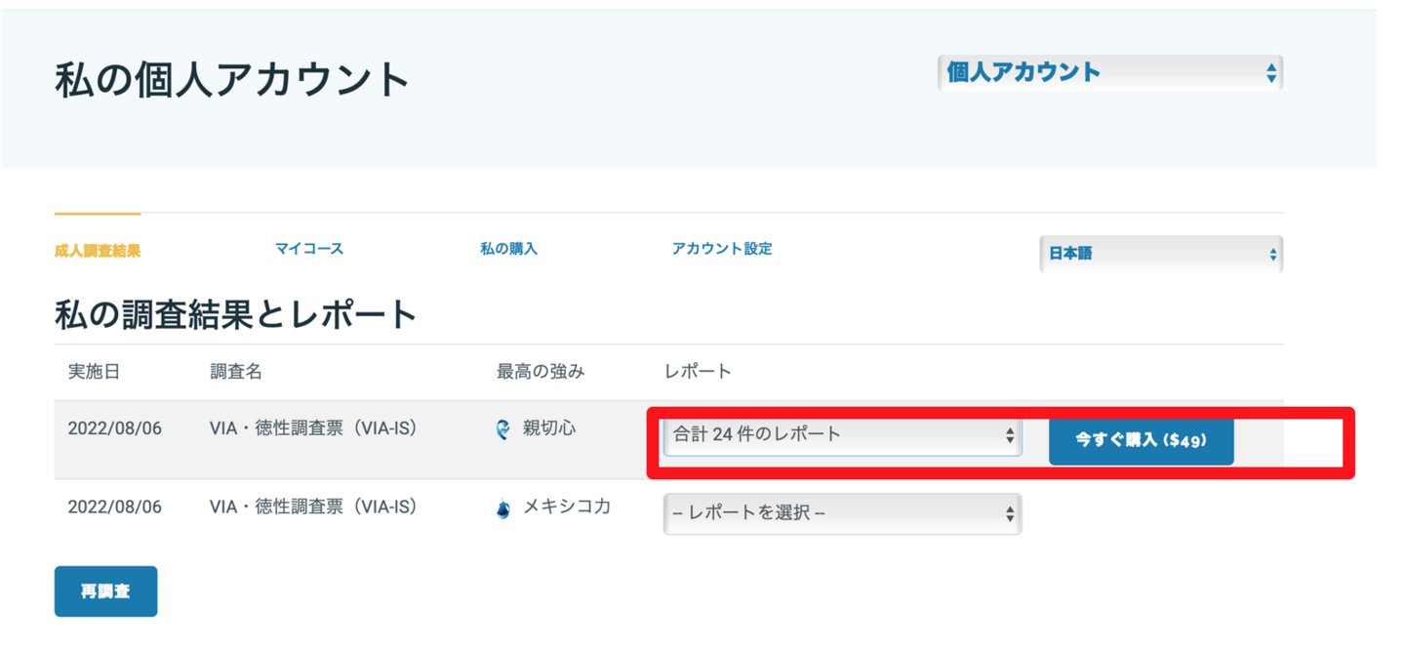Screen dimensions: 1405x650
Task: Open the 個人アカウント account dropdown
Action: [1109, 73]
